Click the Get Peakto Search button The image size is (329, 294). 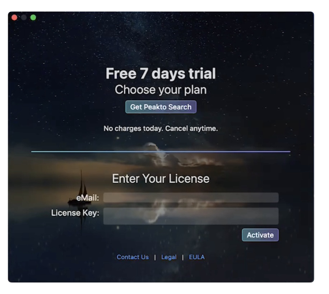tap(161, 107)
